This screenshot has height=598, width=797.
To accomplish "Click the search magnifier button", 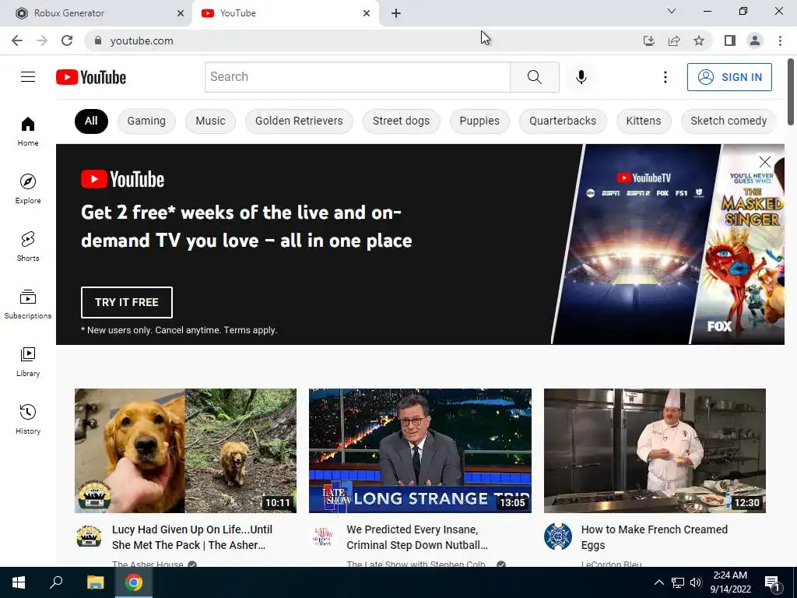I will [534, 77].
